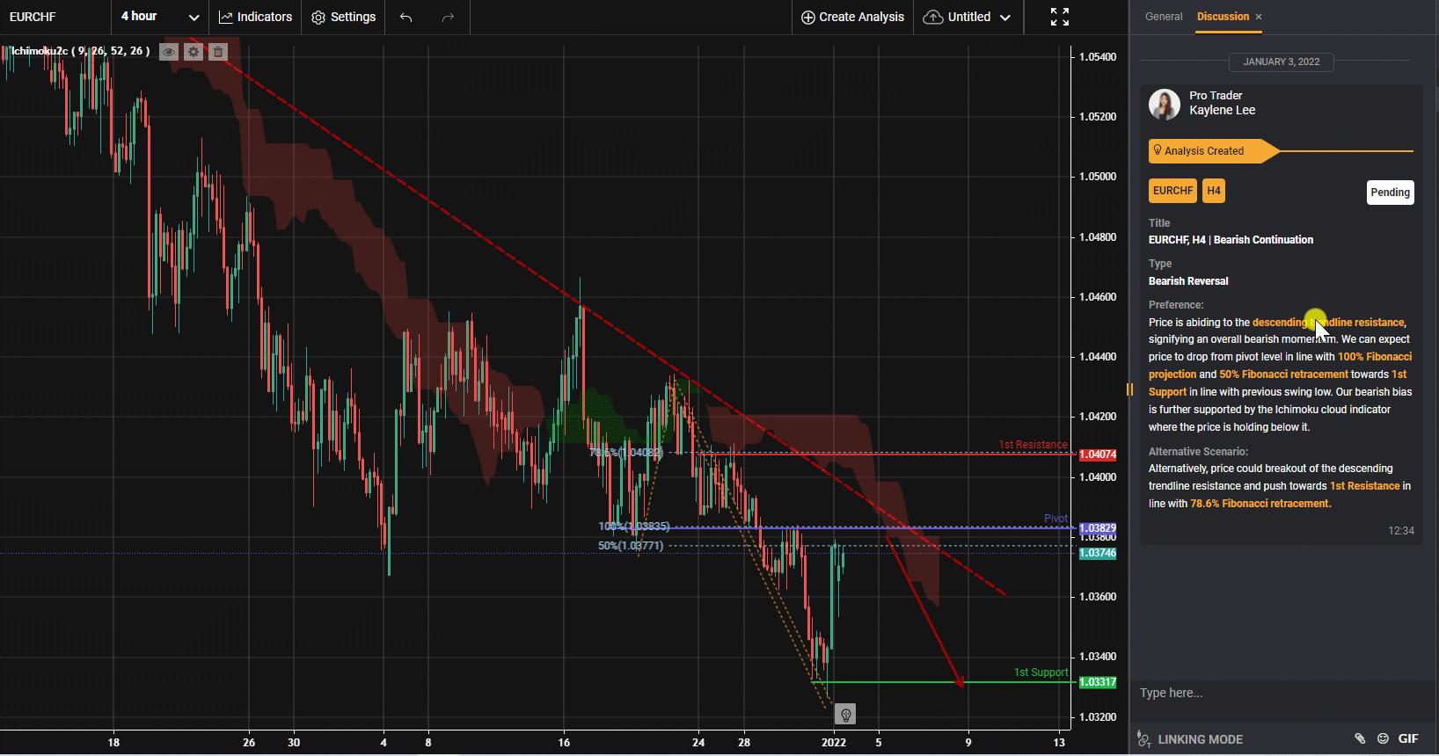This screenshot has width=1439, height=756.
Task: Switch to the General tab
Action: click(1164, 17)
